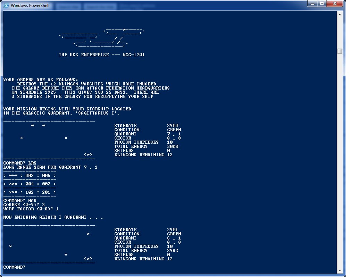Click the line starting "ON STARDATE 2925"
The width and height of the screenshot is (350, 277).
click(85, 92)
